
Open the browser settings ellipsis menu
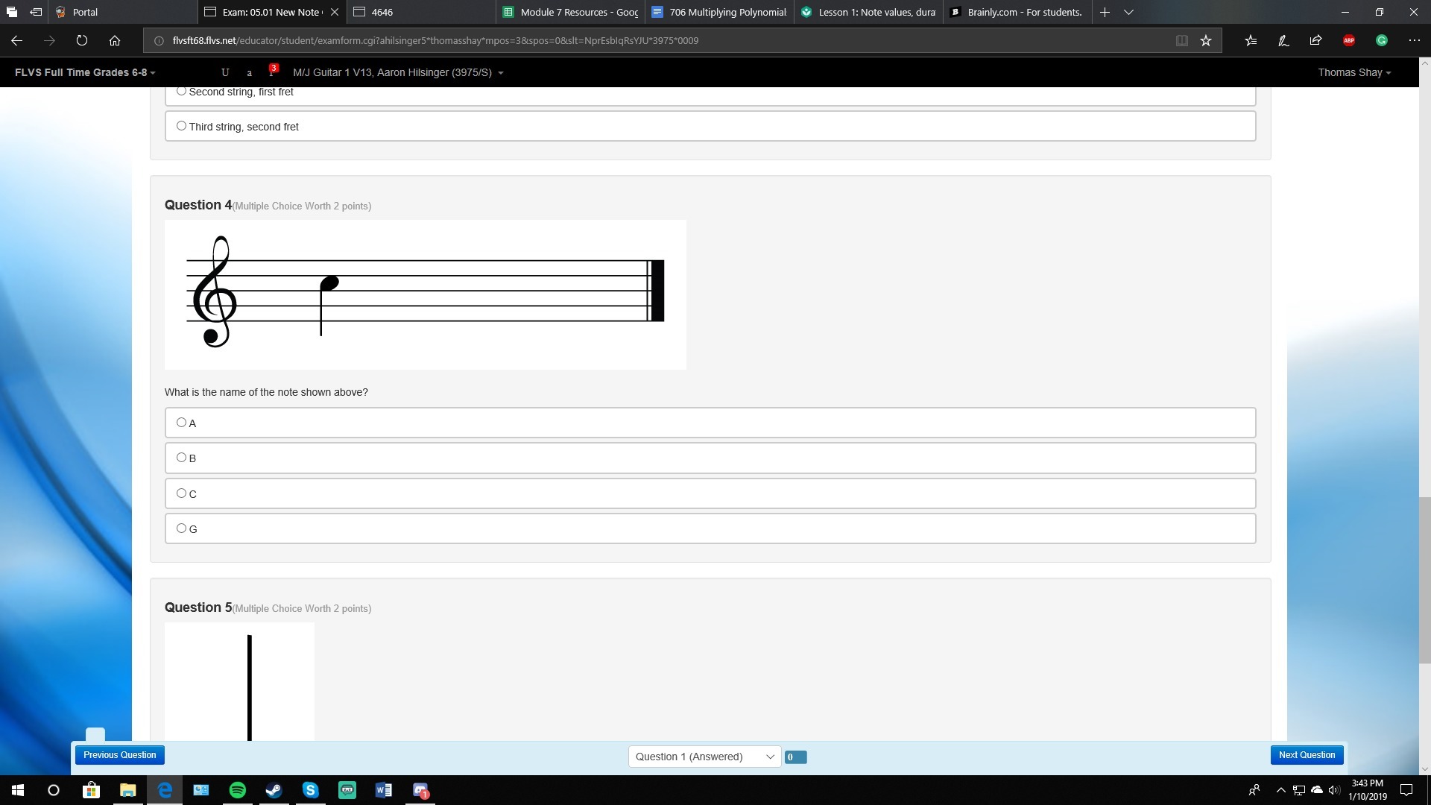point(1414,40)
